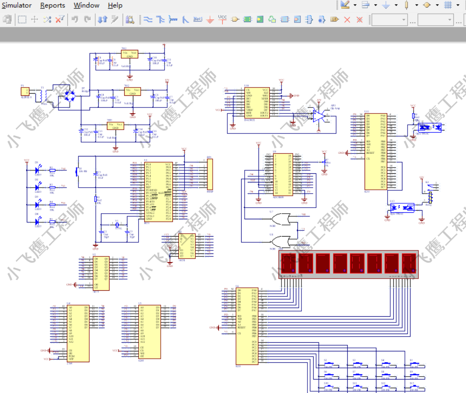Select the U9 ADC0809 chip

(283, 175)
